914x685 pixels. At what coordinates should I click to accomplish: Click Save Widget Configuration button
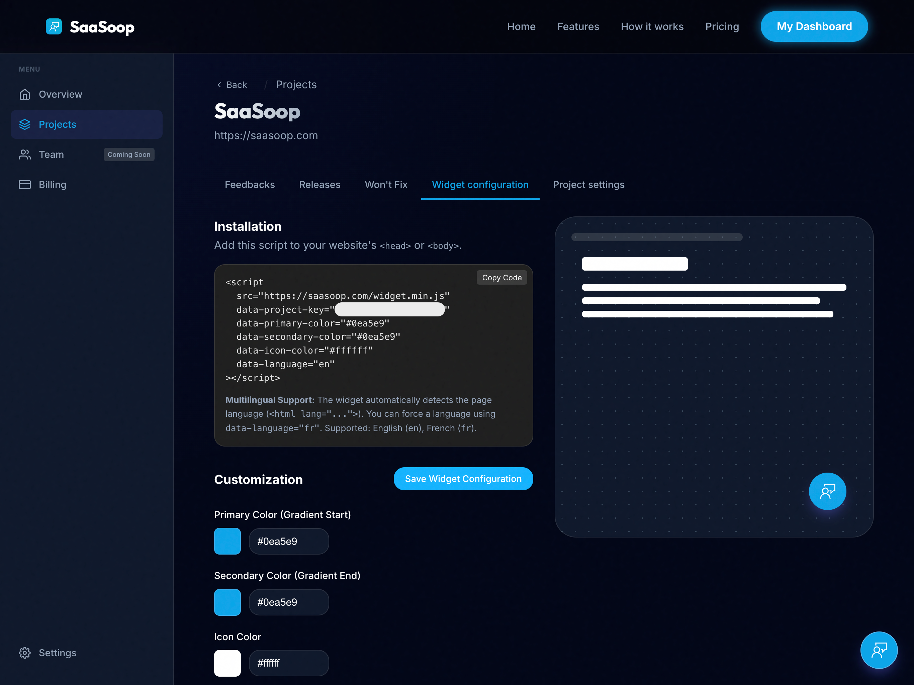point(463,479)
